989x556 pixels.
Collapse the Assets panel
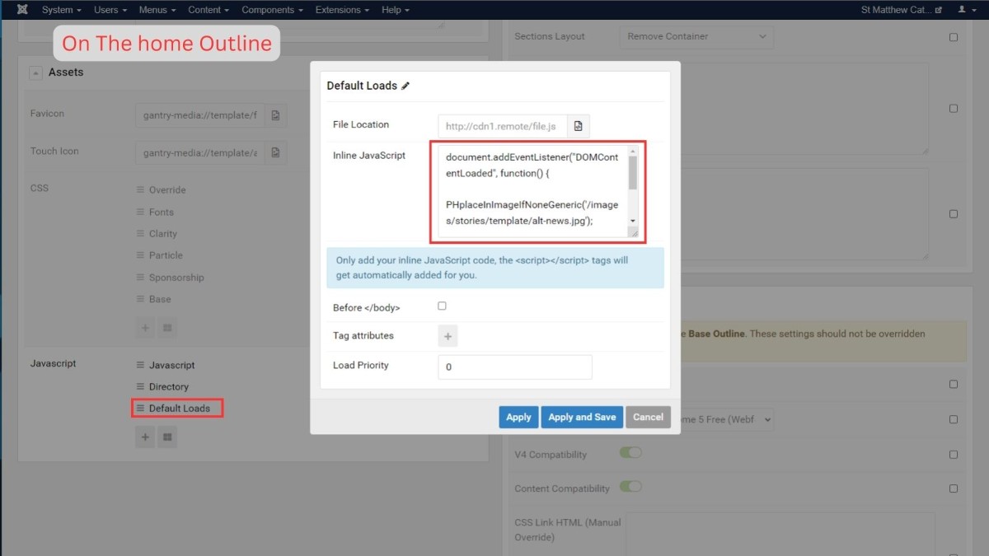pyautogui.click(x=35, y=72)
